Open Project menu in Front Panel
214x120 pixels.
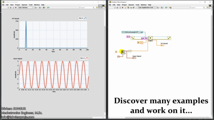pos(18,5)
